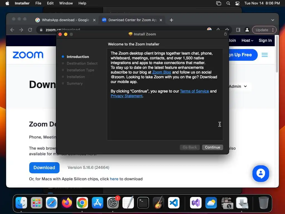
Task: Open Spotlight search in menu bar
Action: [x=228, y=3]
